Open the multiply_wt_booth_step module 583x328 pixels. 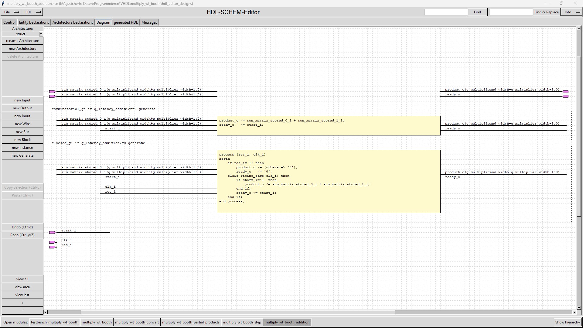(242, 322)
